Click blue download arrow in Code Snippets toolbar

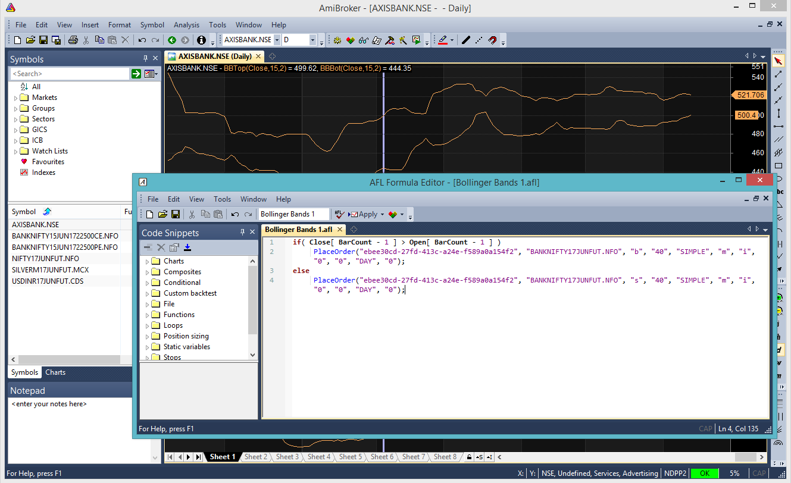(187, 247)
